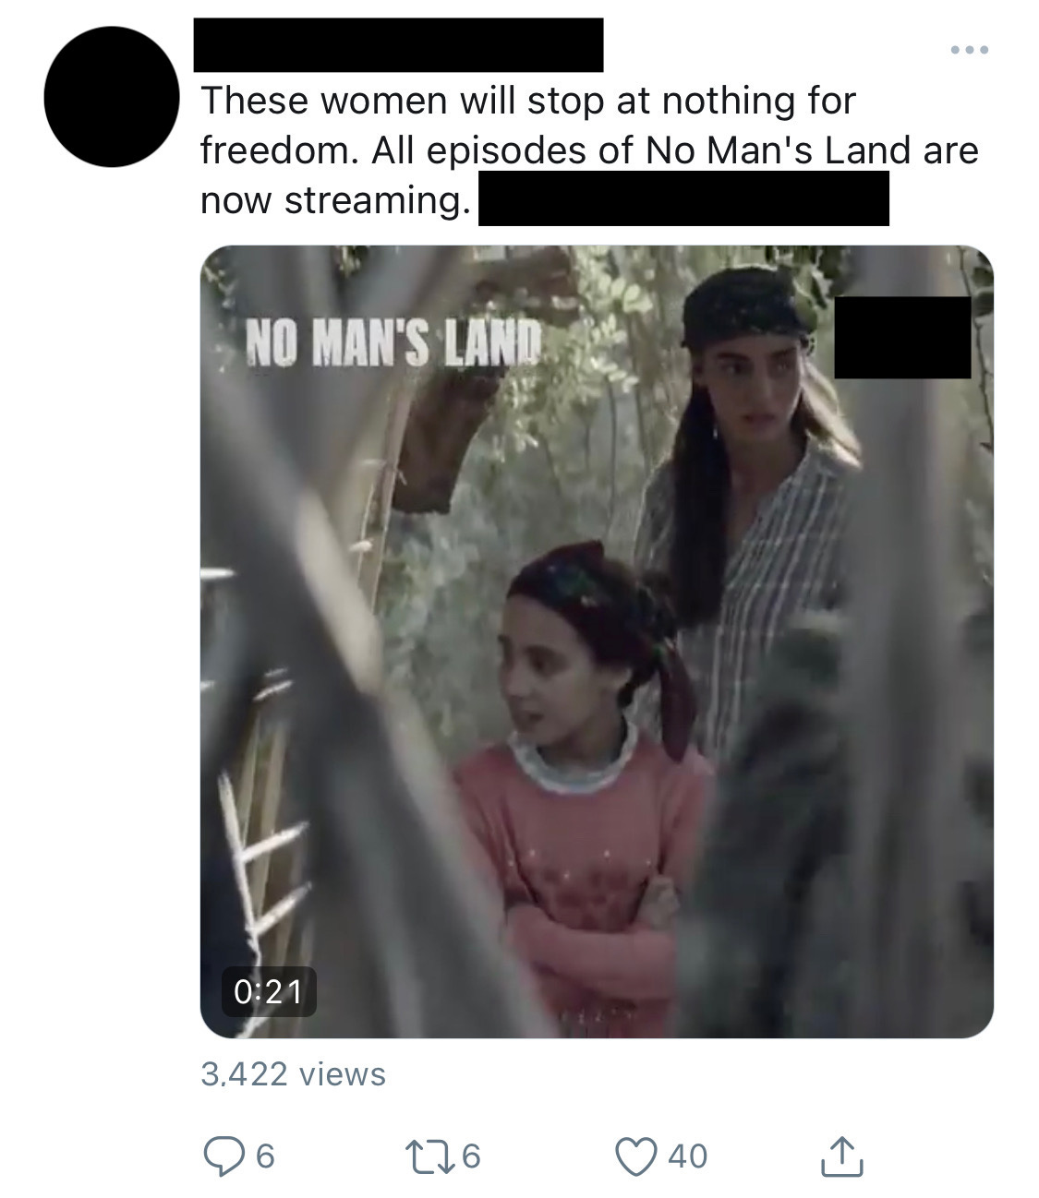Play the No Man's Land video

point(597,641)
